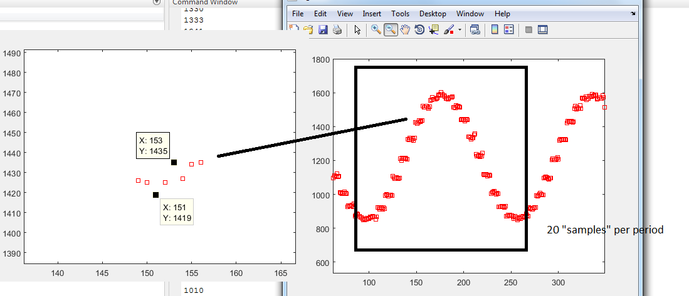Image resolution: width=689 pixels, height=296 pixels.
Task: Activate the Zoom In magnifier tool
Action: click(x=376, y=30)
